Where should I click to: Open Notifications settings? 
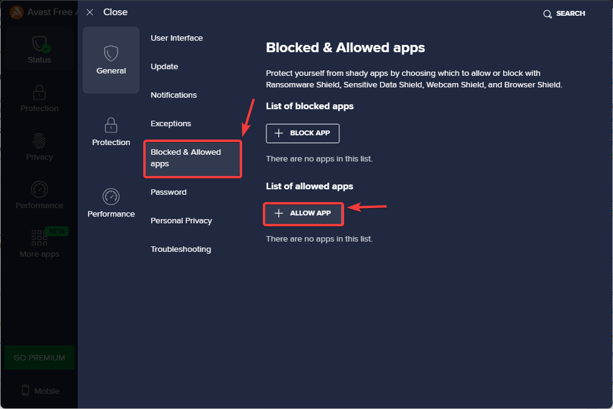click(174, 95)
